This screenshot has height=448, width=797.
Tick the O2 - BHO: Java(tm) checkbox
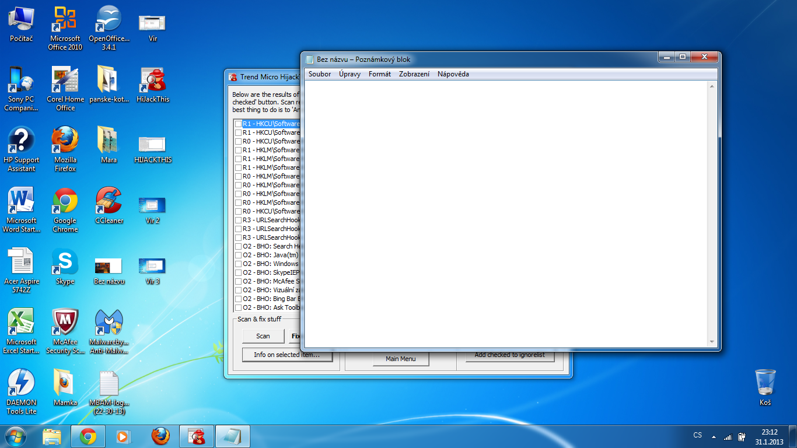pos(238,255)
